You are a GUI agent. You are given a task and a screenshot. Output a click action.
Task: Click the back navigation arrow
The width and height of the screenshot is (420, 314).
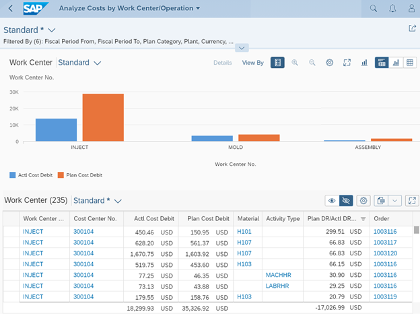10,9
